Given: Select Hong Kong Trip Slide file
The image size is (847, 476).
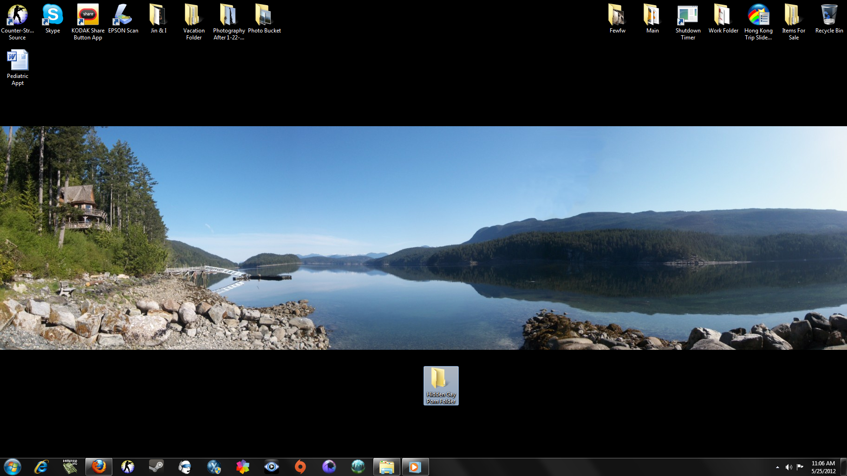Looking at the screenshot, I should pos(758,22).
